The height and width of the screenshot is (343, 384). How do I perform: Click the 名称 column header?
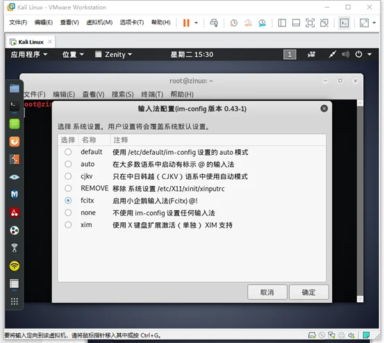pos(94,140)
